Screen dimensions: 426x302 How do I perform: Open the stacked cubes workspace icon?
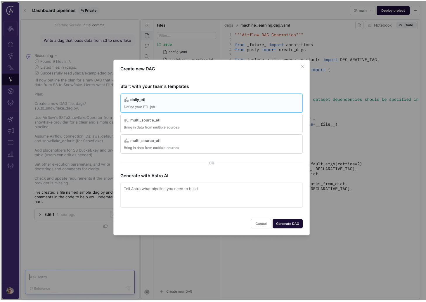11,29
